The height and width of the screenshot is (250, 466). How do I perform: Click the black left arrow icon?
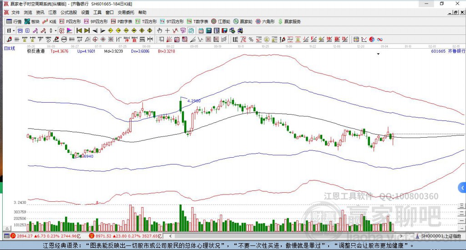[95, 30]
